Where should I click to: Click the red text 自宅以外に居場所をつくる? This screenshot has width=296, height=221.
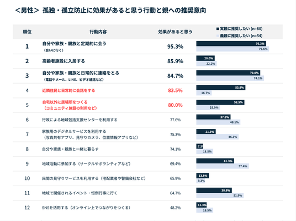click(65, 102)
